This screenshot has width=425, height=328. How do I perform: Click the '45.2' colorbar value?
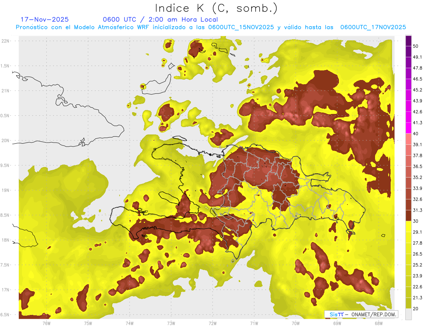pyautogui.click(x=418, y=90)
